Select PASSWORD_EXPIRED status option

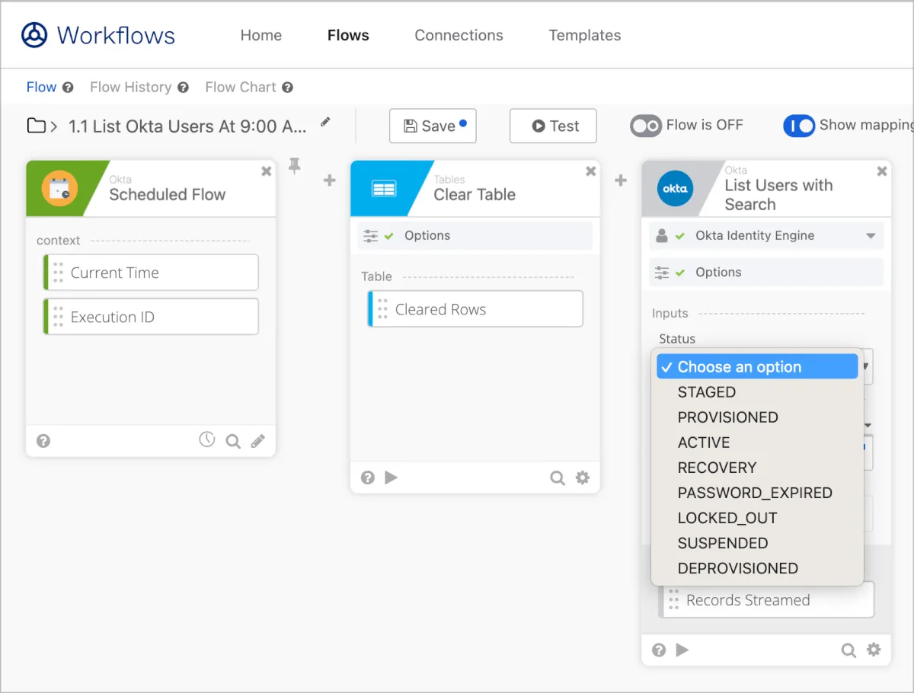pyautogui.click(x=757, y=493)
